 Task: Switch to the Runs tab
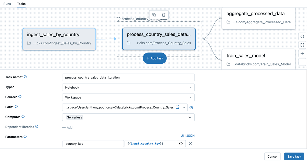7,4
